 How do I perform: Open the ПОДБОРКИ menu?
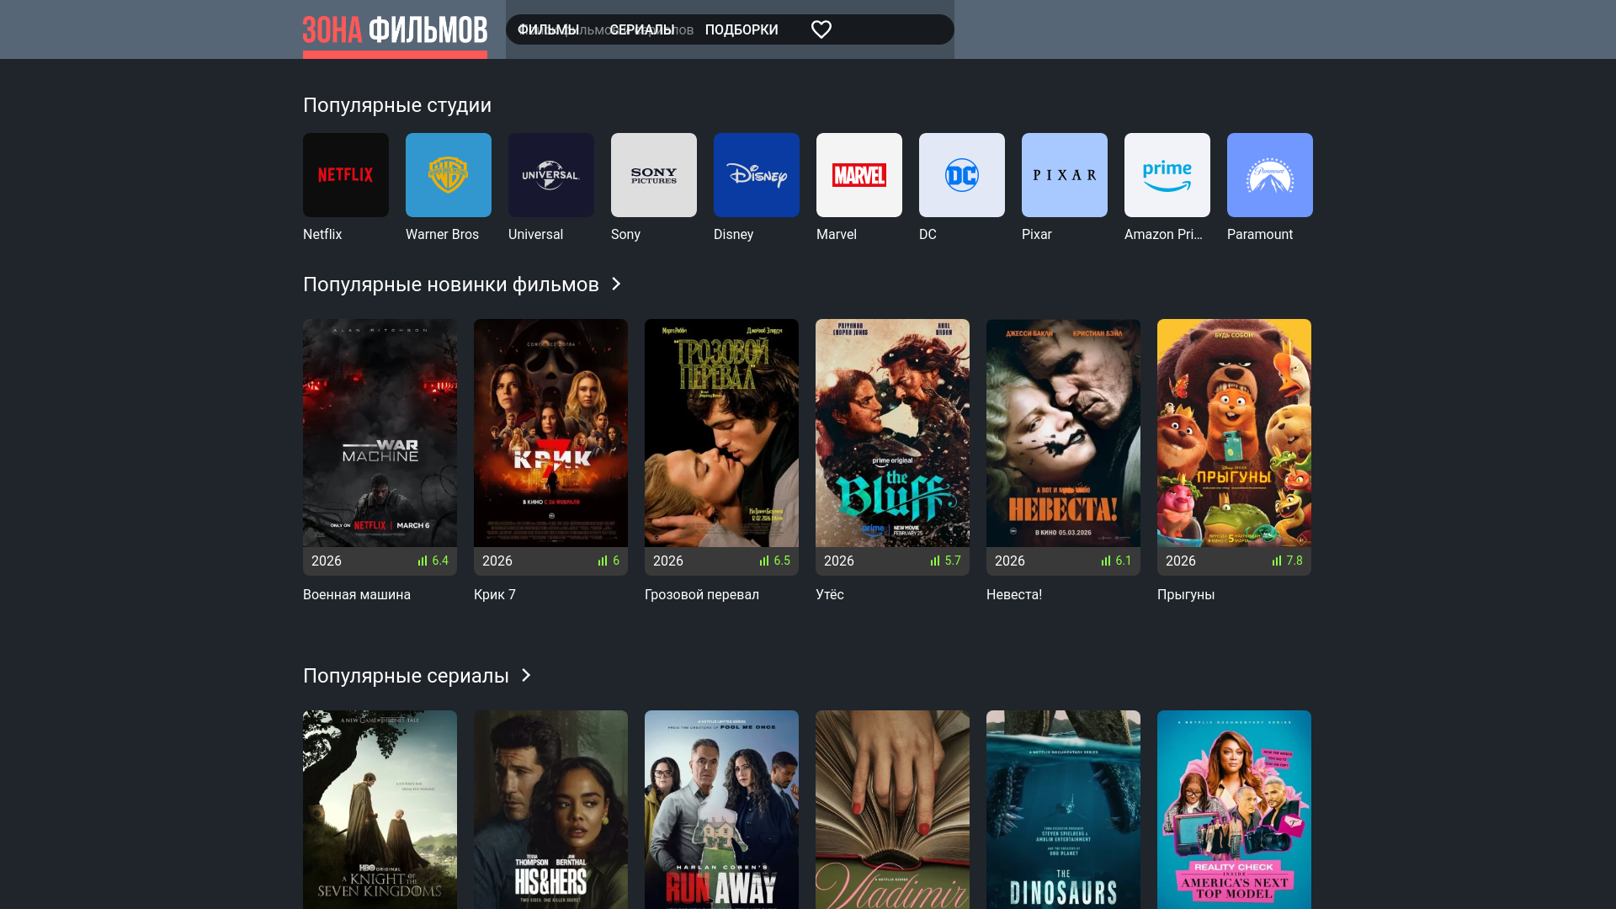[x=742, y=29]
